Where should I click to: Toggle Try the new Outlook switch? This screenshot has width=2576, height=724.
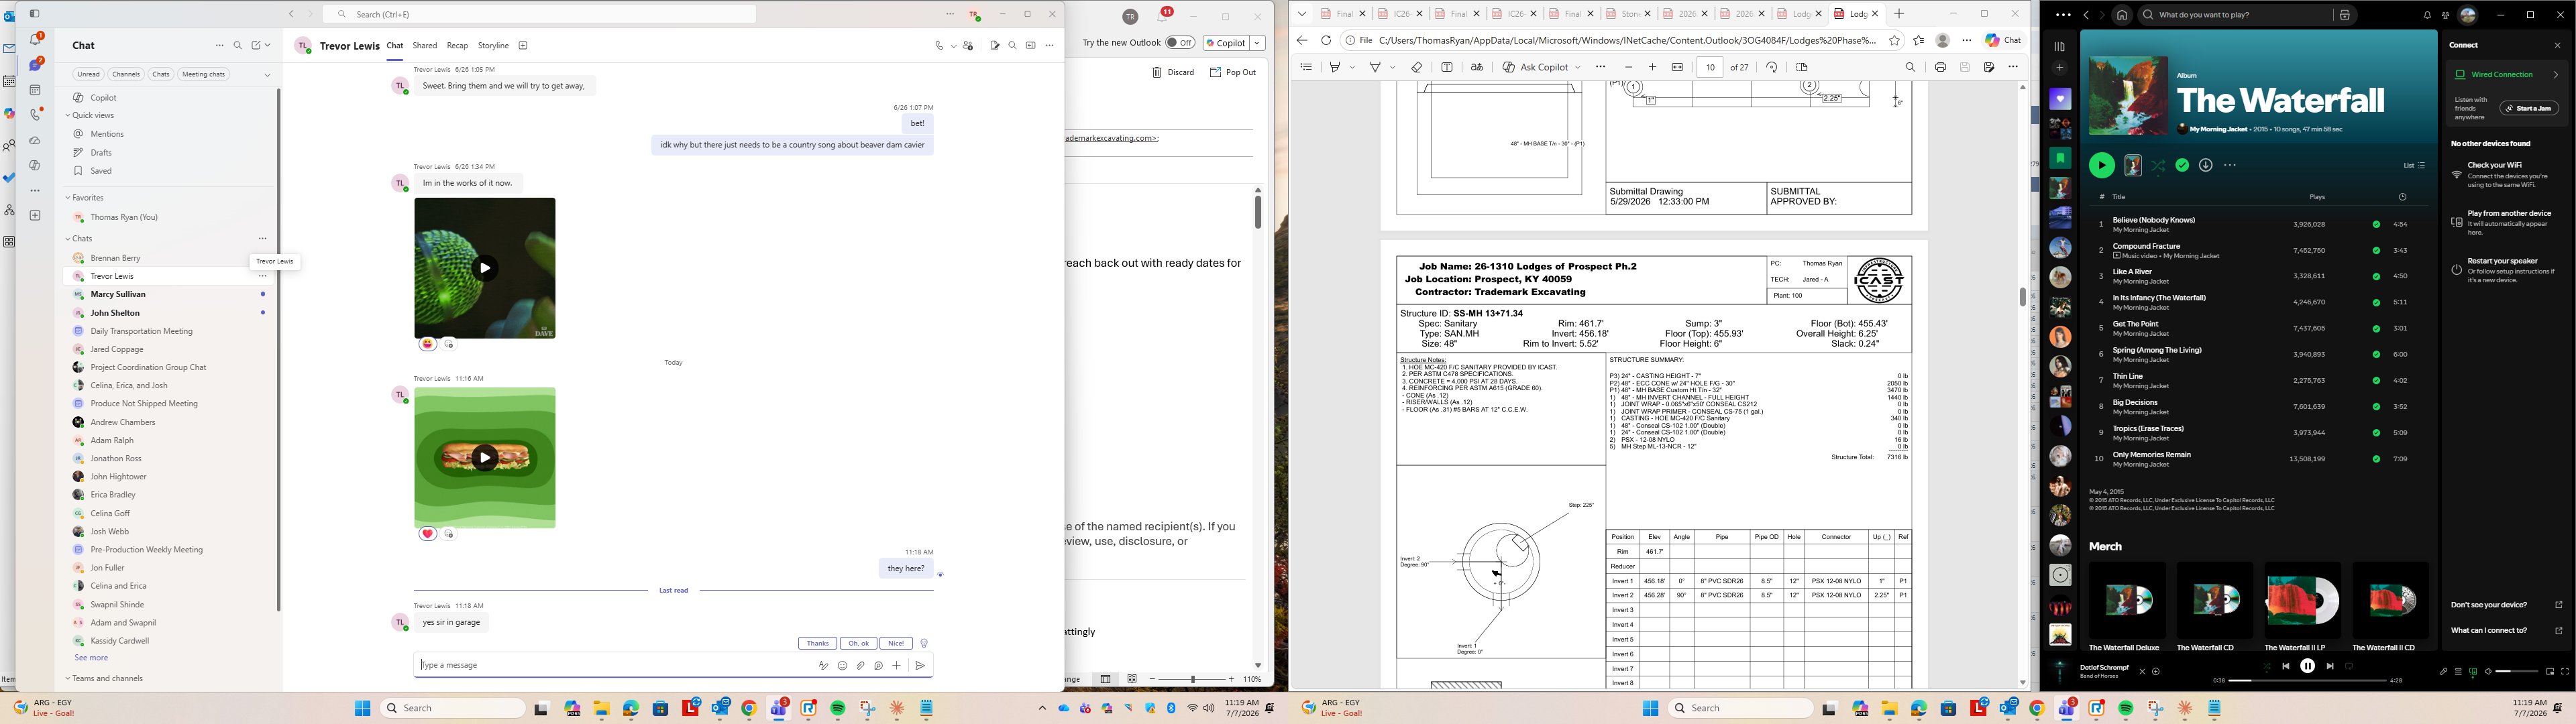(1180, 43)
